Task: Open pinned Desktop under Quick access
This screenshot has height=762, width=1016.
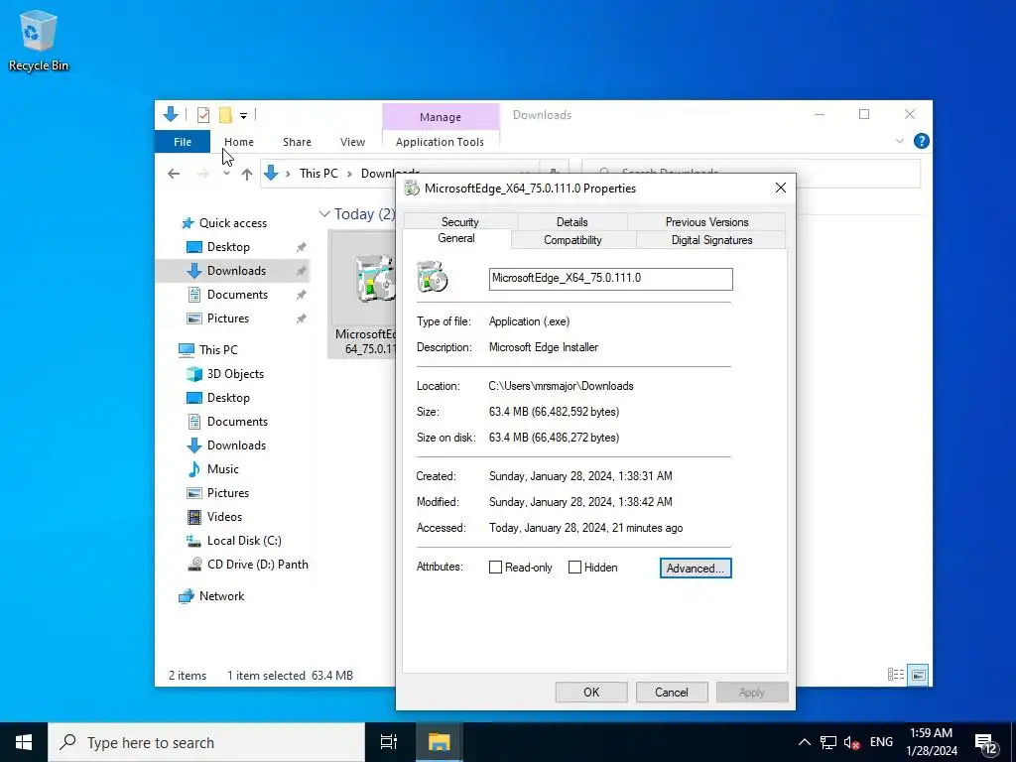Action: (228, 247)
